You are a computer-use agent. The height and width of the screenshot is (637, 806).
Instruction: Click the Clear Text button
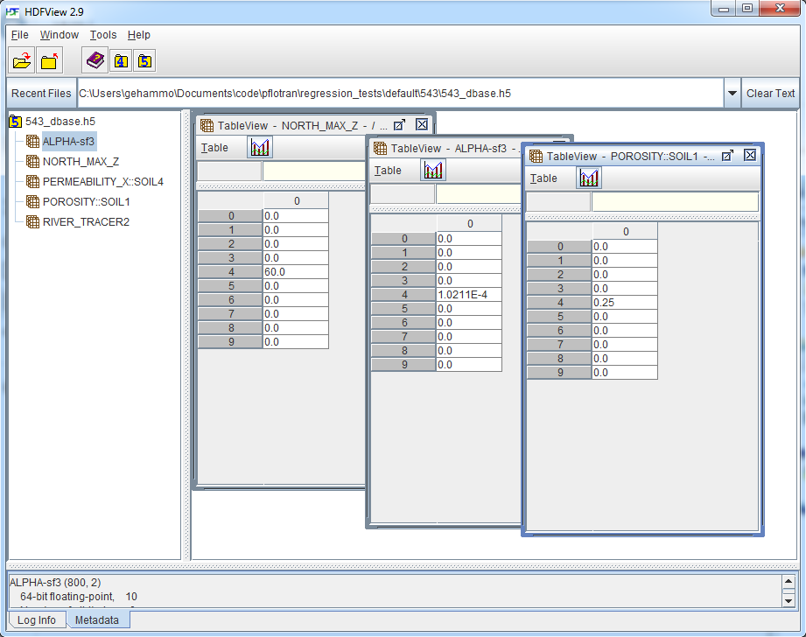(770, 94)
